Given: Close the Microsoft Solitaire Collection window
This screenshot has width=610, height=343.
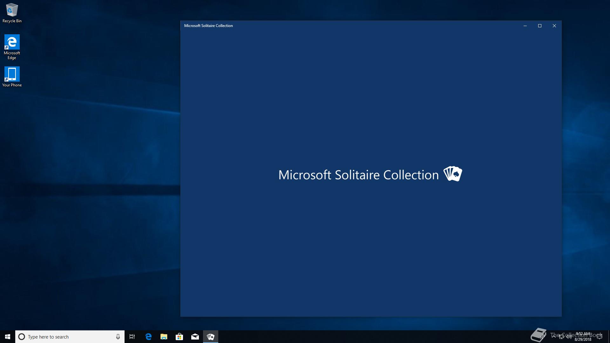Looking at the screenshot, I should 554,26.
